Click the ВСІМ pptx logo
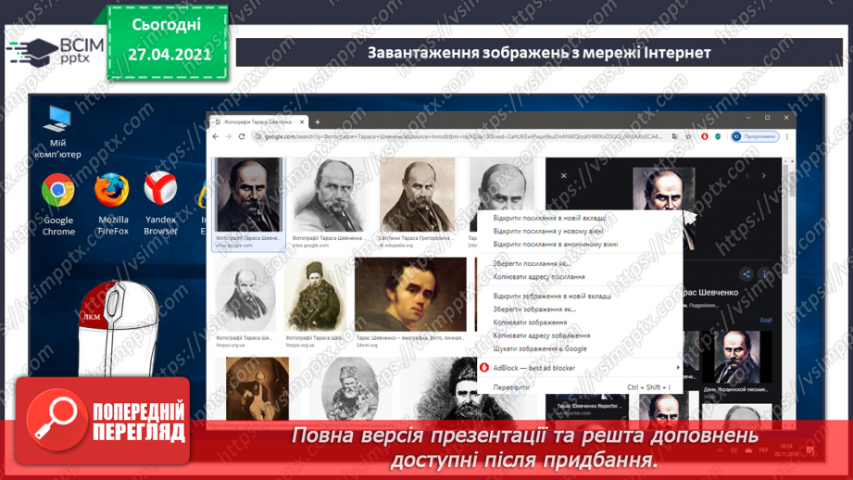853x480 pixels. pos(55,52)
